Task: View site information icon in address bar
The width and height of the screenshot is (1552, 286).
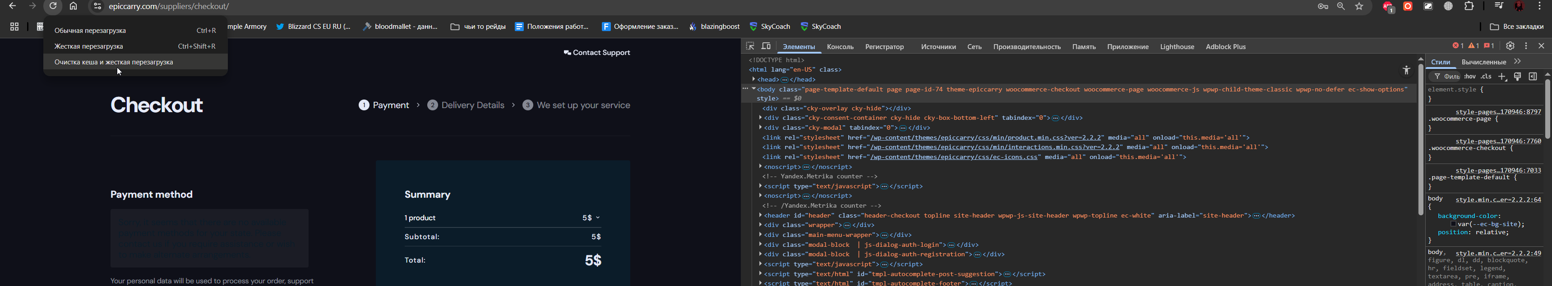Action: (97, 7)
